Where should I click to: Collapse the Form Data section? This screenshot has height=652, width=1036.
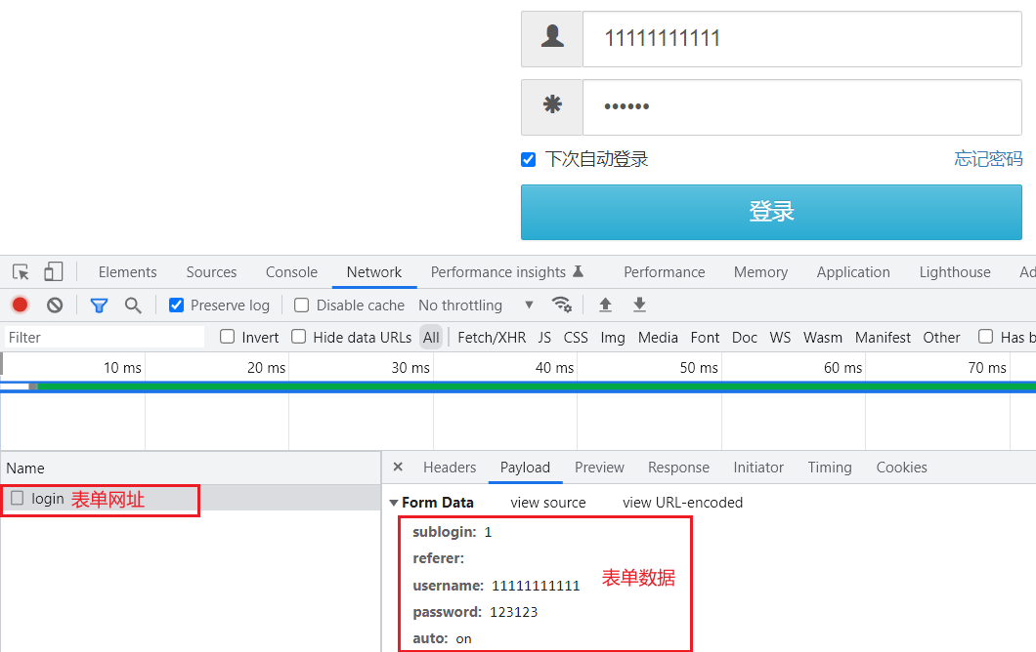395,502
